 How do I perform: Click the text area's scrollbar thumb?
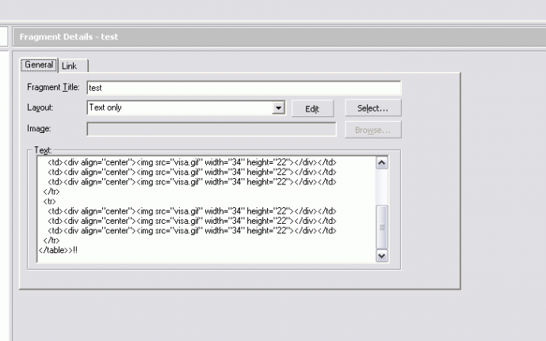[x=382, y=225]
